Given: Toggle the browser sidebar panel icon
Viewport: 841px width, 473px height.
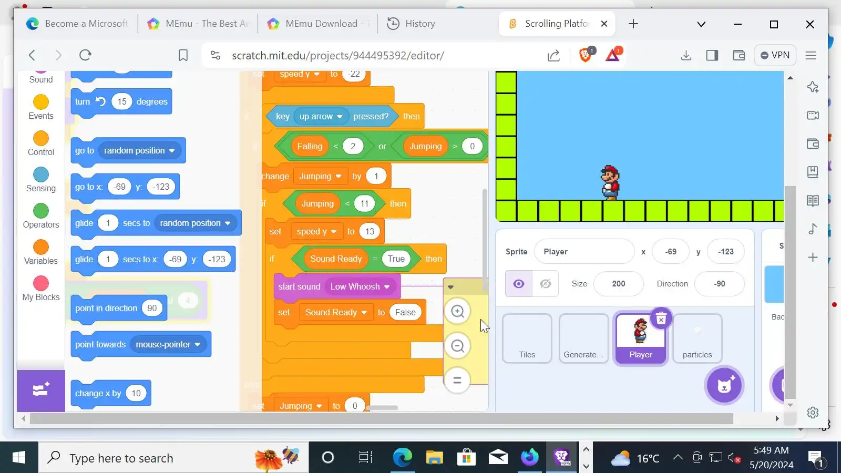Looking at the screenshot, I should pos(712,55).
